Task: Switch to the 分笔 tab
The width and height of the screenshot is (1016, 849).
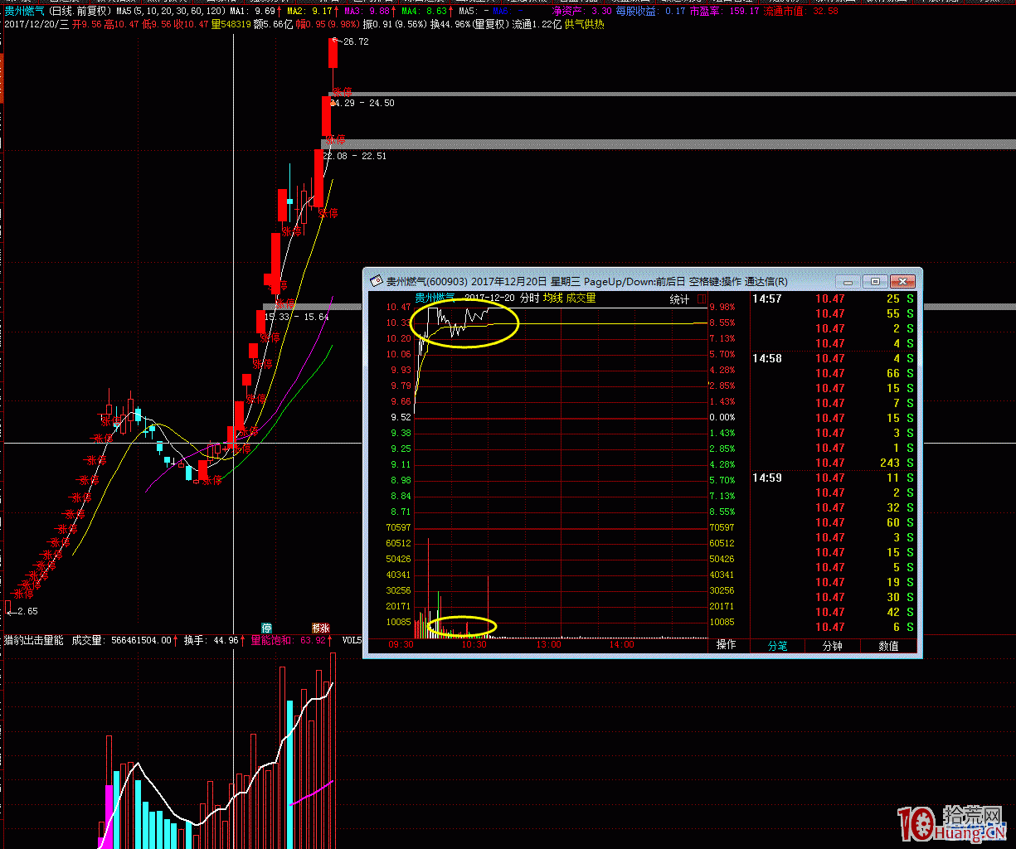Action: point(777,646)
